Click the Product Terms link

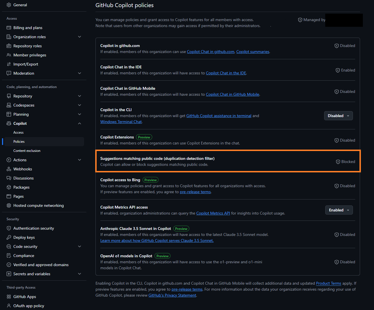click(x=329, y=283)
